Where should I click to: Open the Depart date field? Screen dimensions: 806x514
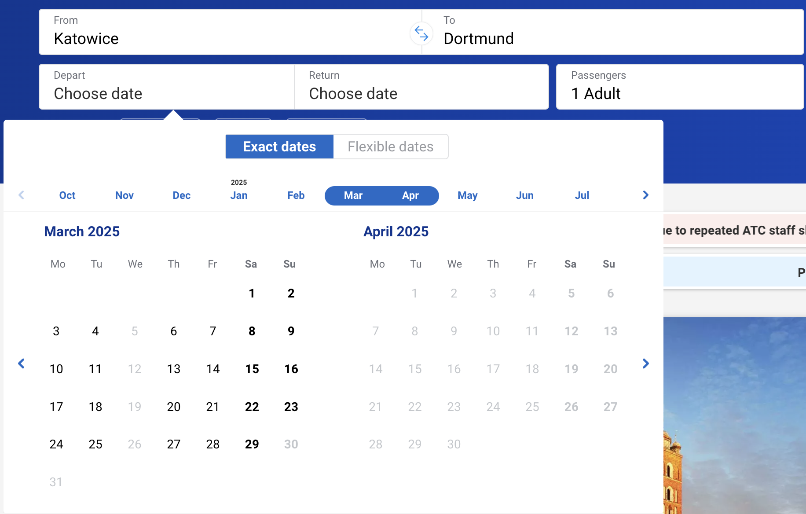coord(167,87)
